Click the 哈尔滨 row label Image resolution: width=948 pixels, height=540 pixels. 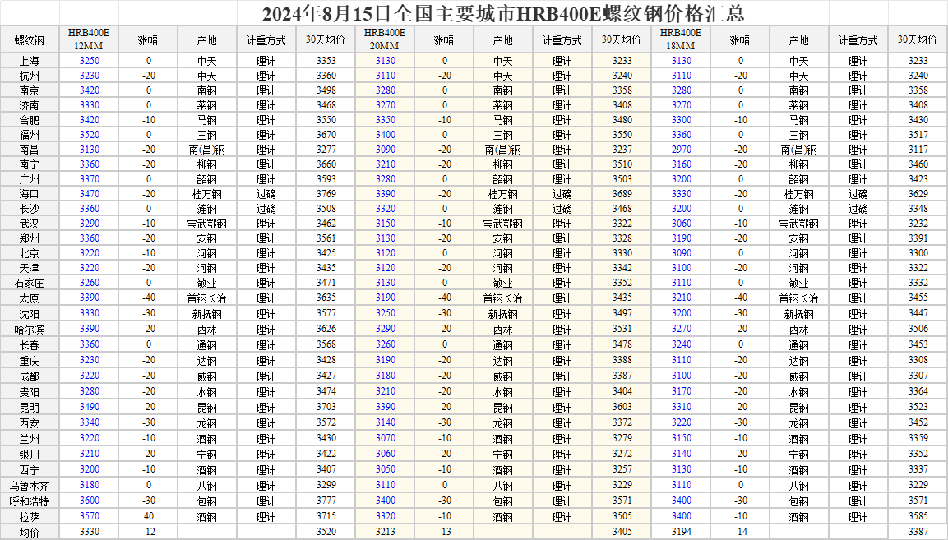(x=30, y=330)
